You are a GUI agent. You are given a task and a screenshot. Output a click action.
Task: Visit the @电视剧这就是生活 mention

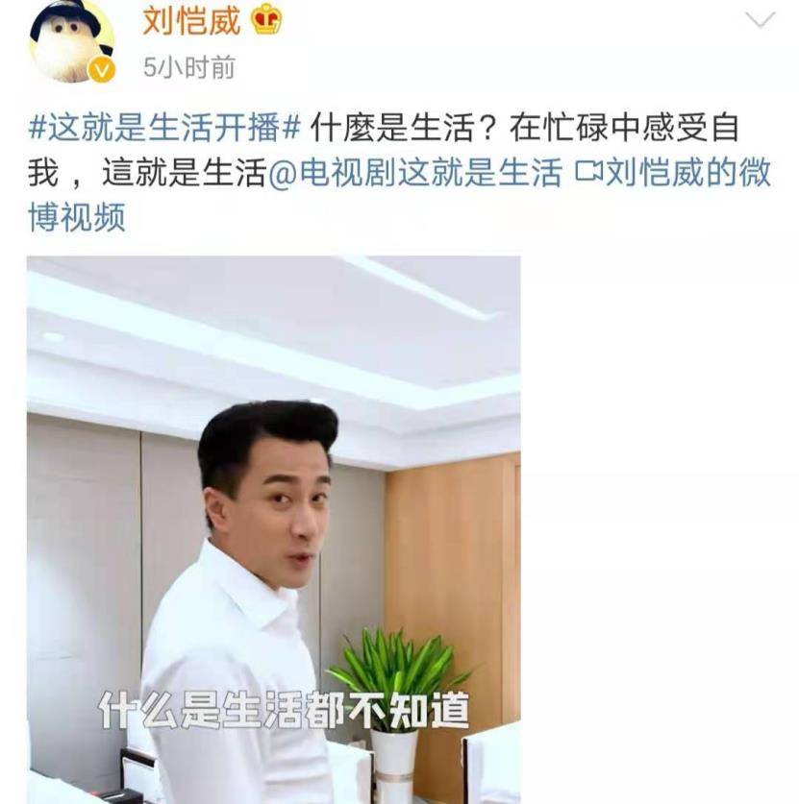click(x=414, y=172)
